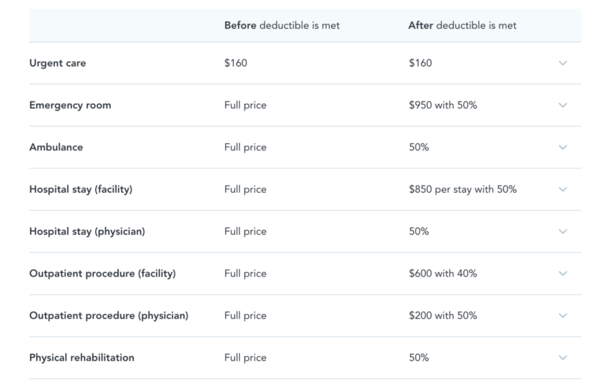Click the $950 with 50% value

click(x=443, y=105)
